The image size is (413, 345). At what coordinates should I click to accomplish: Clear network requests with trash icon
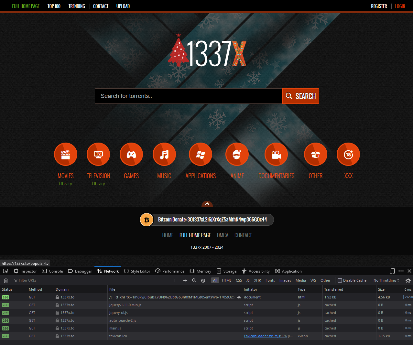5,280
